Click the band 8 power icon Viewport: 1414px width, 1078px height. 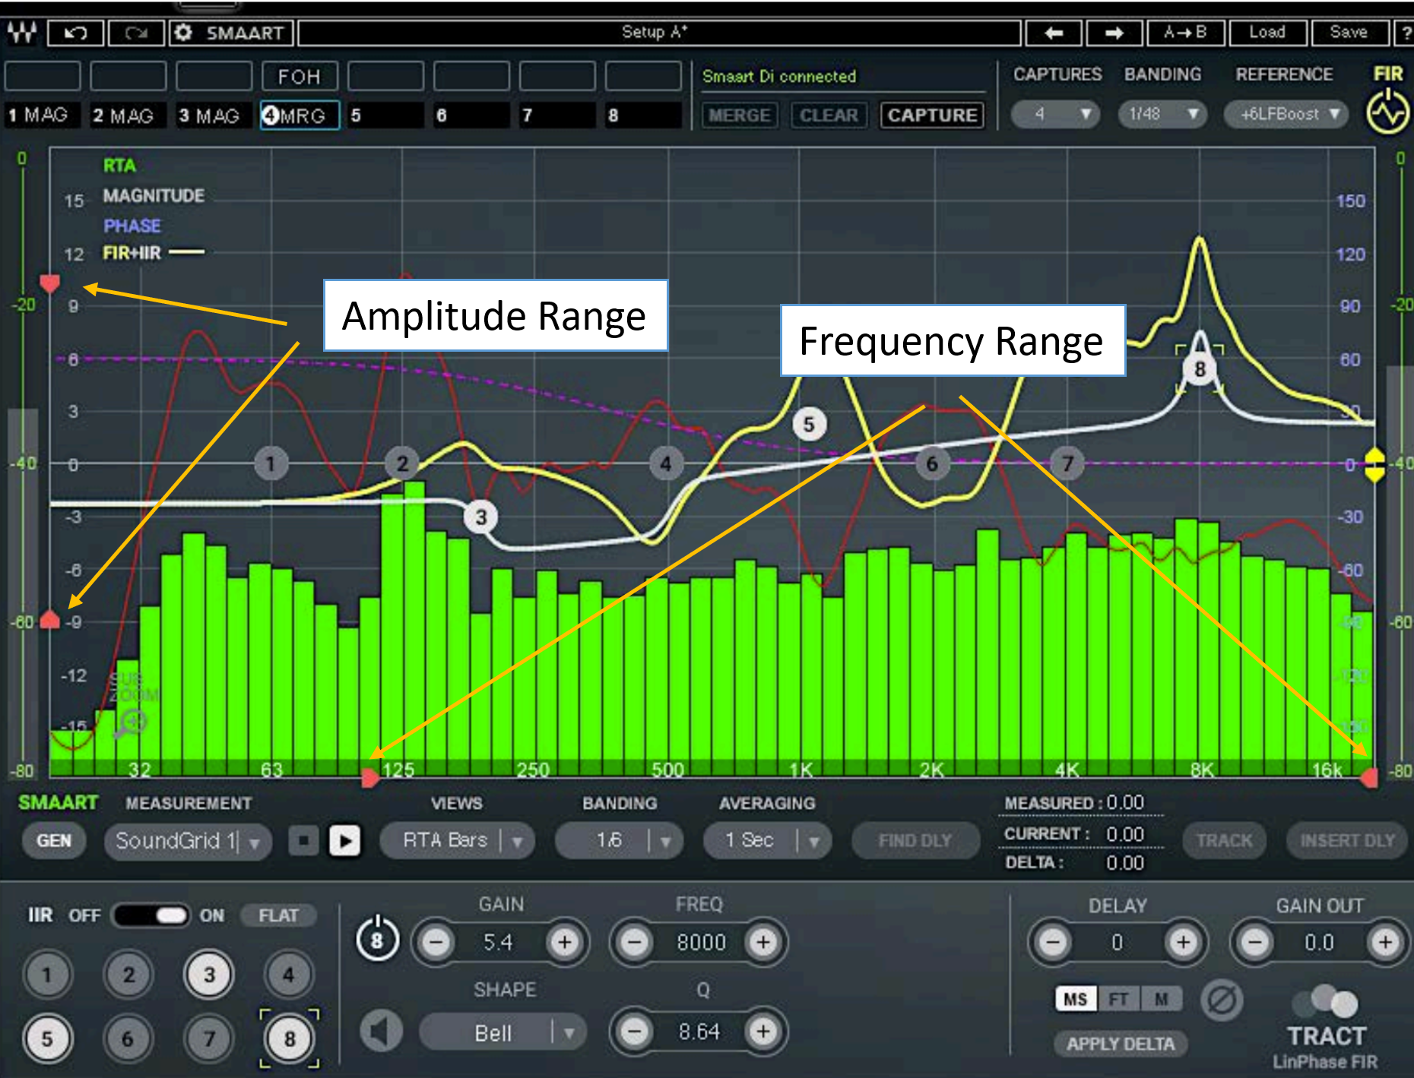tap(377, 939)
